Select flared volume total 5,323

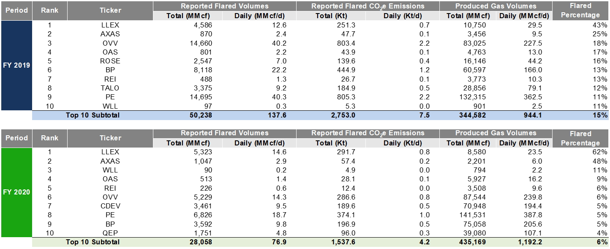203,152
